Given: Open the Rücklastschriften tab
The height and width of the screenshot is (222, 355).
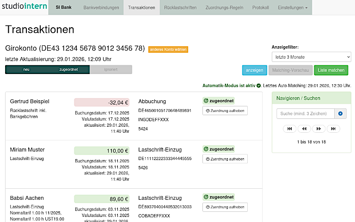Looking at the screenshot, I should 180,7.
